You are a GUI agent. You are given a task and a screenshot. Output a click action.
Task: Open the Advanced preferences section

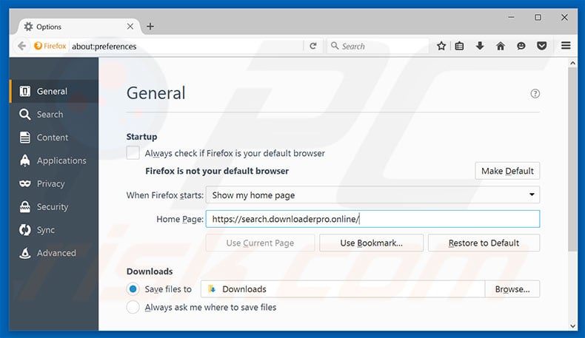(x=54, y=253)
